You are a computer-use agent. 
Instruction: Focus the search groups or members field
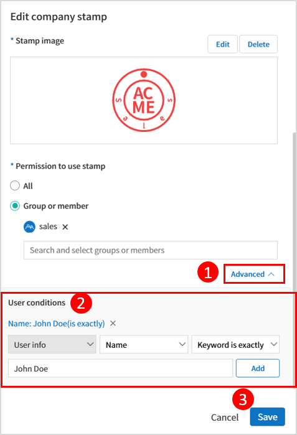[151, 250]
